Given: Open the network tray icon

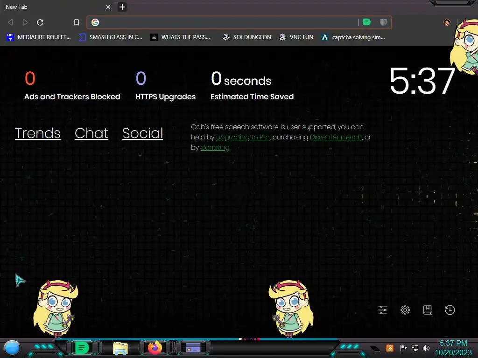Looking at the screenshot, I should pos(415,348).
